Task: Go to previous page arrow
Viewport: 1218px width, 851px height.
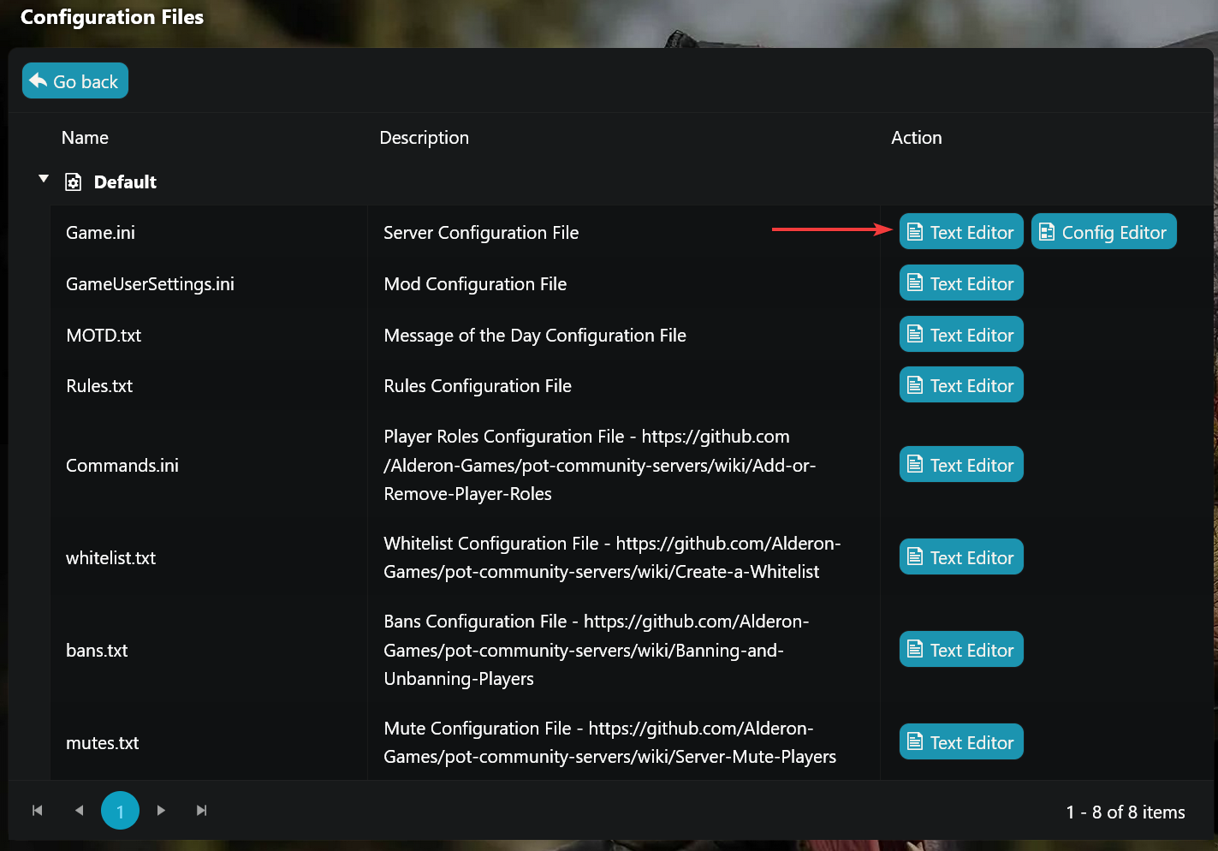Action: (x=79, y=810)
